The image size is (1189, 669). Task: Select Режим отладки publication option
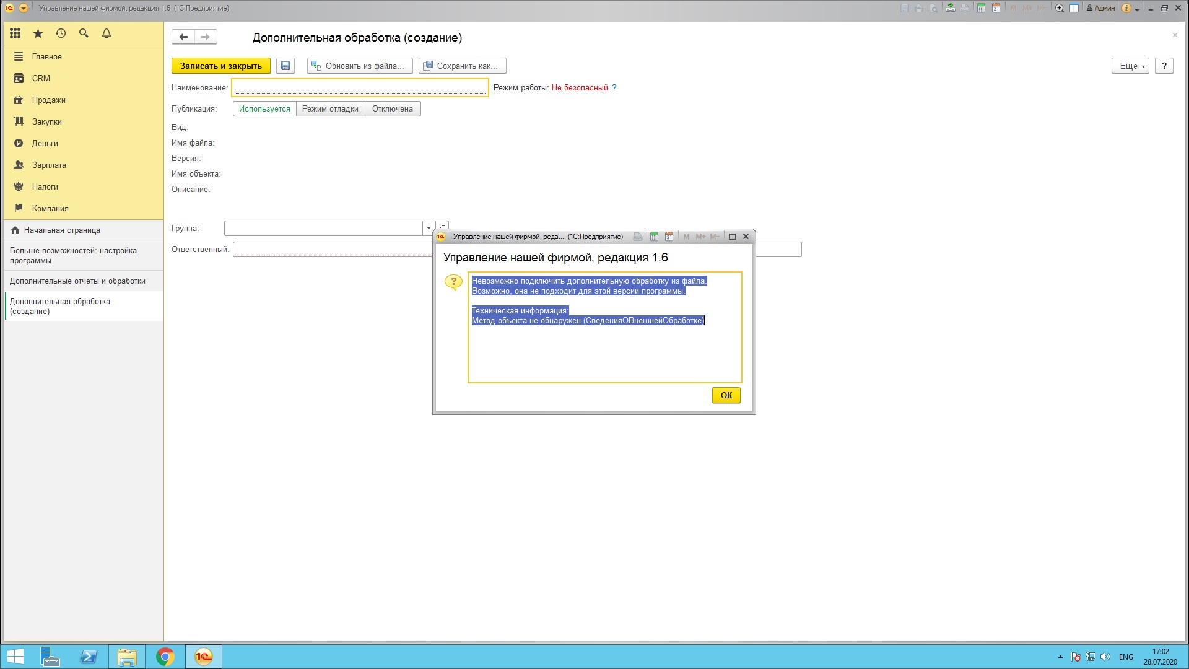(x=330, y=109)
